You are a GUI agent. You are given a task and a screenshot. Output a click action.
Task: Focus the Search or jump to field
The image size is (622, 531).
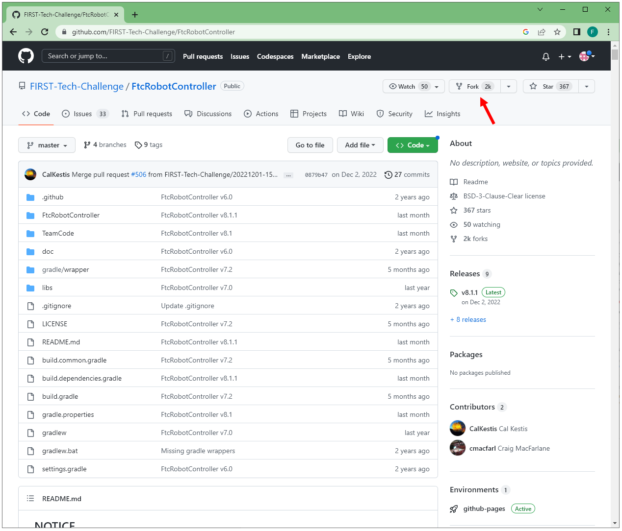click(108, 56)
